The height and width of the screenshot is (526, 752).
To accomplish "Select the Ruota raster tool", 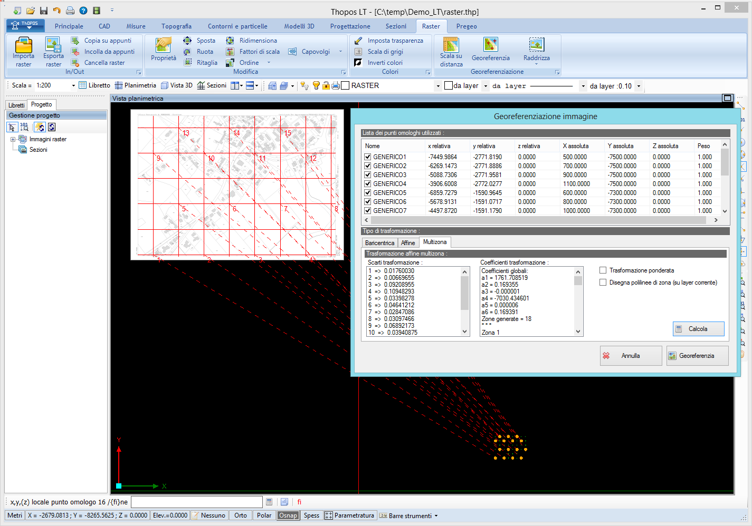I will click(x=198, y=52).
